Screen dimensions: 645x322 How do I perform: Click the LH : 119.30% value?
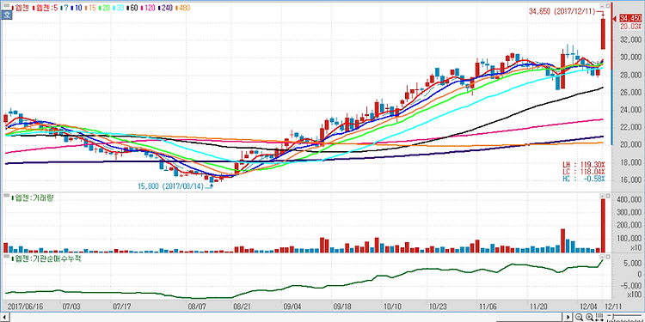584,164
